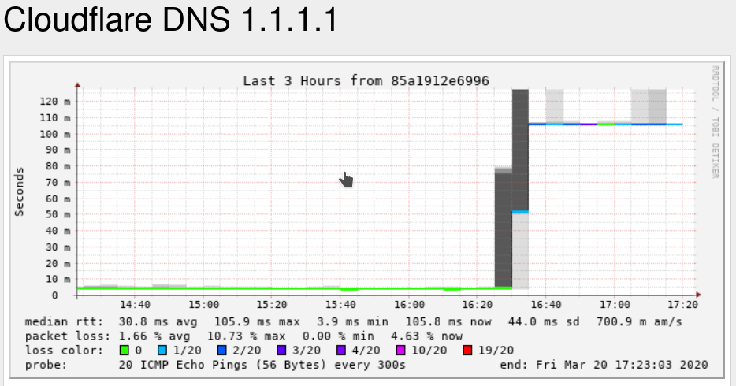Click the 'loss color:' row label
Screen dimensions: 736x386
[x=65, y=351]
